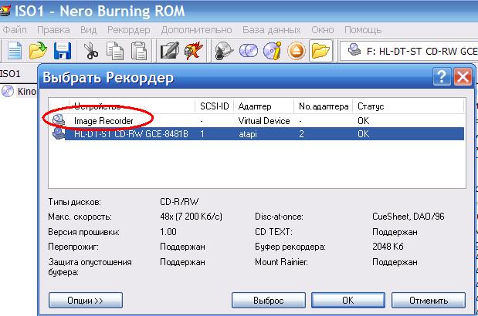Click the 48x (7 200 Кб/с) speed value
The image size is (478, 316).
[x=192, y=217]
